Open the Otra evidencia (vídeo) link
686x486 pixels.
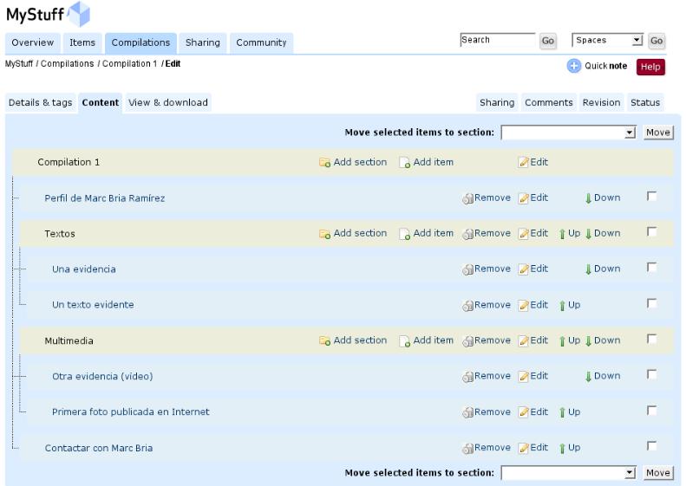102,377
